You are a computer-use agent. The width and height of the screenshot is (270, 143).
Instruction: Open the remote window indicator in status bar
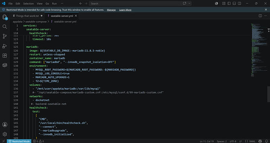pos(4,141)
